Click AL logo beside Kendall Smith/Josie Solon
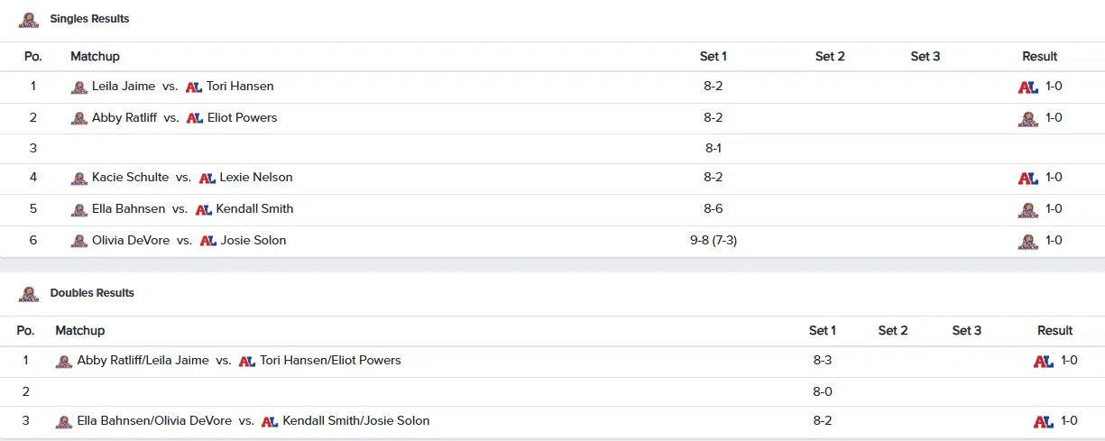This screenshot has height=441, width=1105. [269, 422]
